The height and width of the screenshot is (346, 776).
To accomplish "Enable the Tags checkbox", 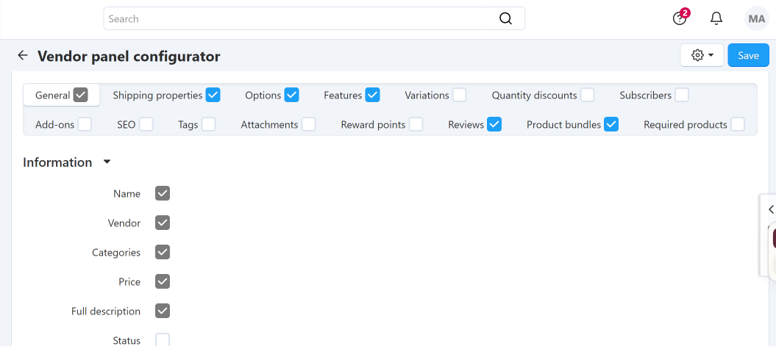I will [208, 124].
